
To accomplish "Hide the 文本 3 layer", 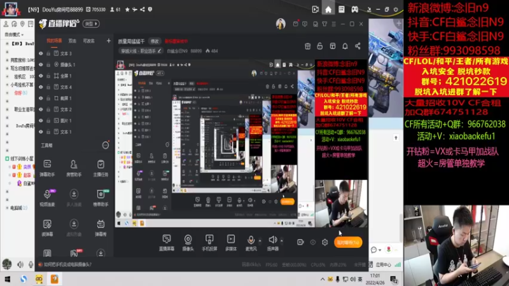I will [x=41, y=53].
